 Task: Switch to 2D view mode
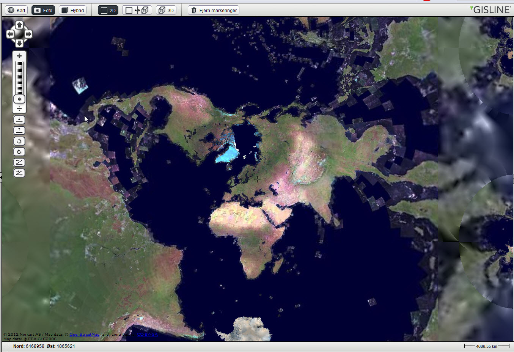pos(108,10)
